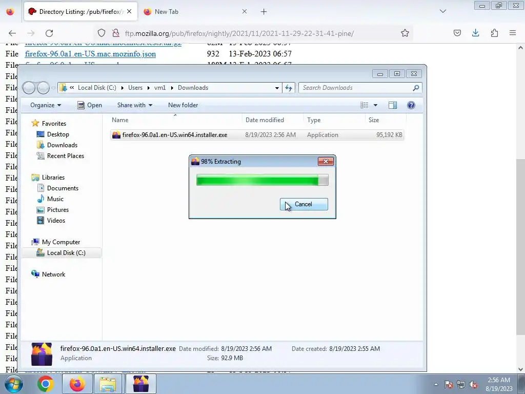Select firefox-96.0a1.en-US.win64.installer.exe file in list
Viewport: 525px width, 394px height.
pyautogui.click(x=257, y=135)
